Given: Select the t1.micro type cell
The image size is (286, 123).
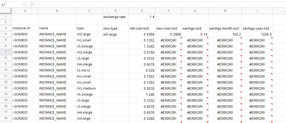Looking at the screenshot, I should (89, 70).
